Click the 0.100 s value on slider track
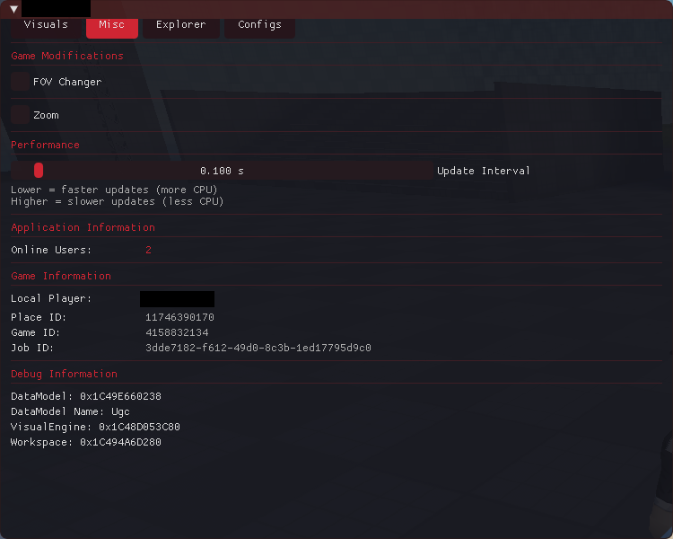 222,171
